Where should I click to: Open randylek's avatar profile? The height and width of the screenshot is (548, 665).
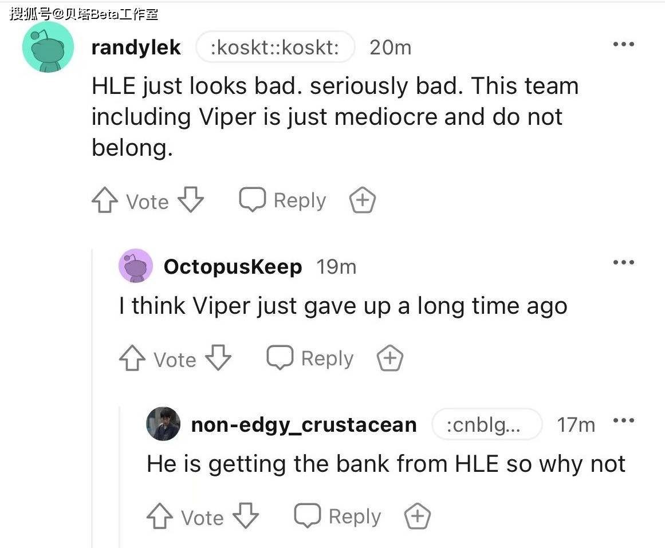pyautogui.click(x=48, y=47)
